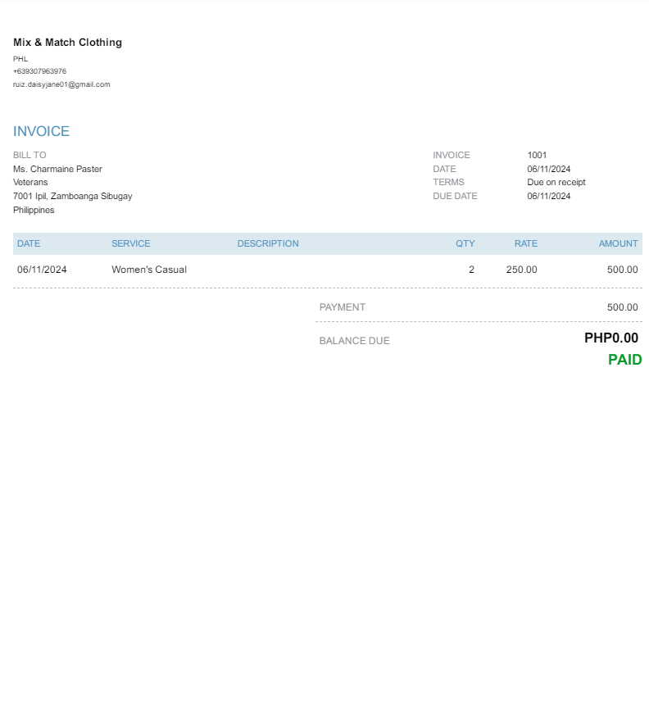
Task: Click the DESCRIPTION column header
Action: coord(268,243)
